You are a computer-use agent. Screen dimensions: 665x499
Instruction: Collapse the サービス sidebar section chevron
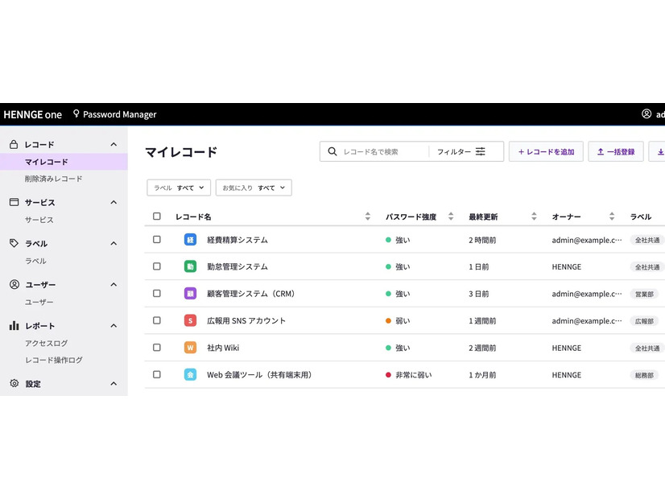114,202
